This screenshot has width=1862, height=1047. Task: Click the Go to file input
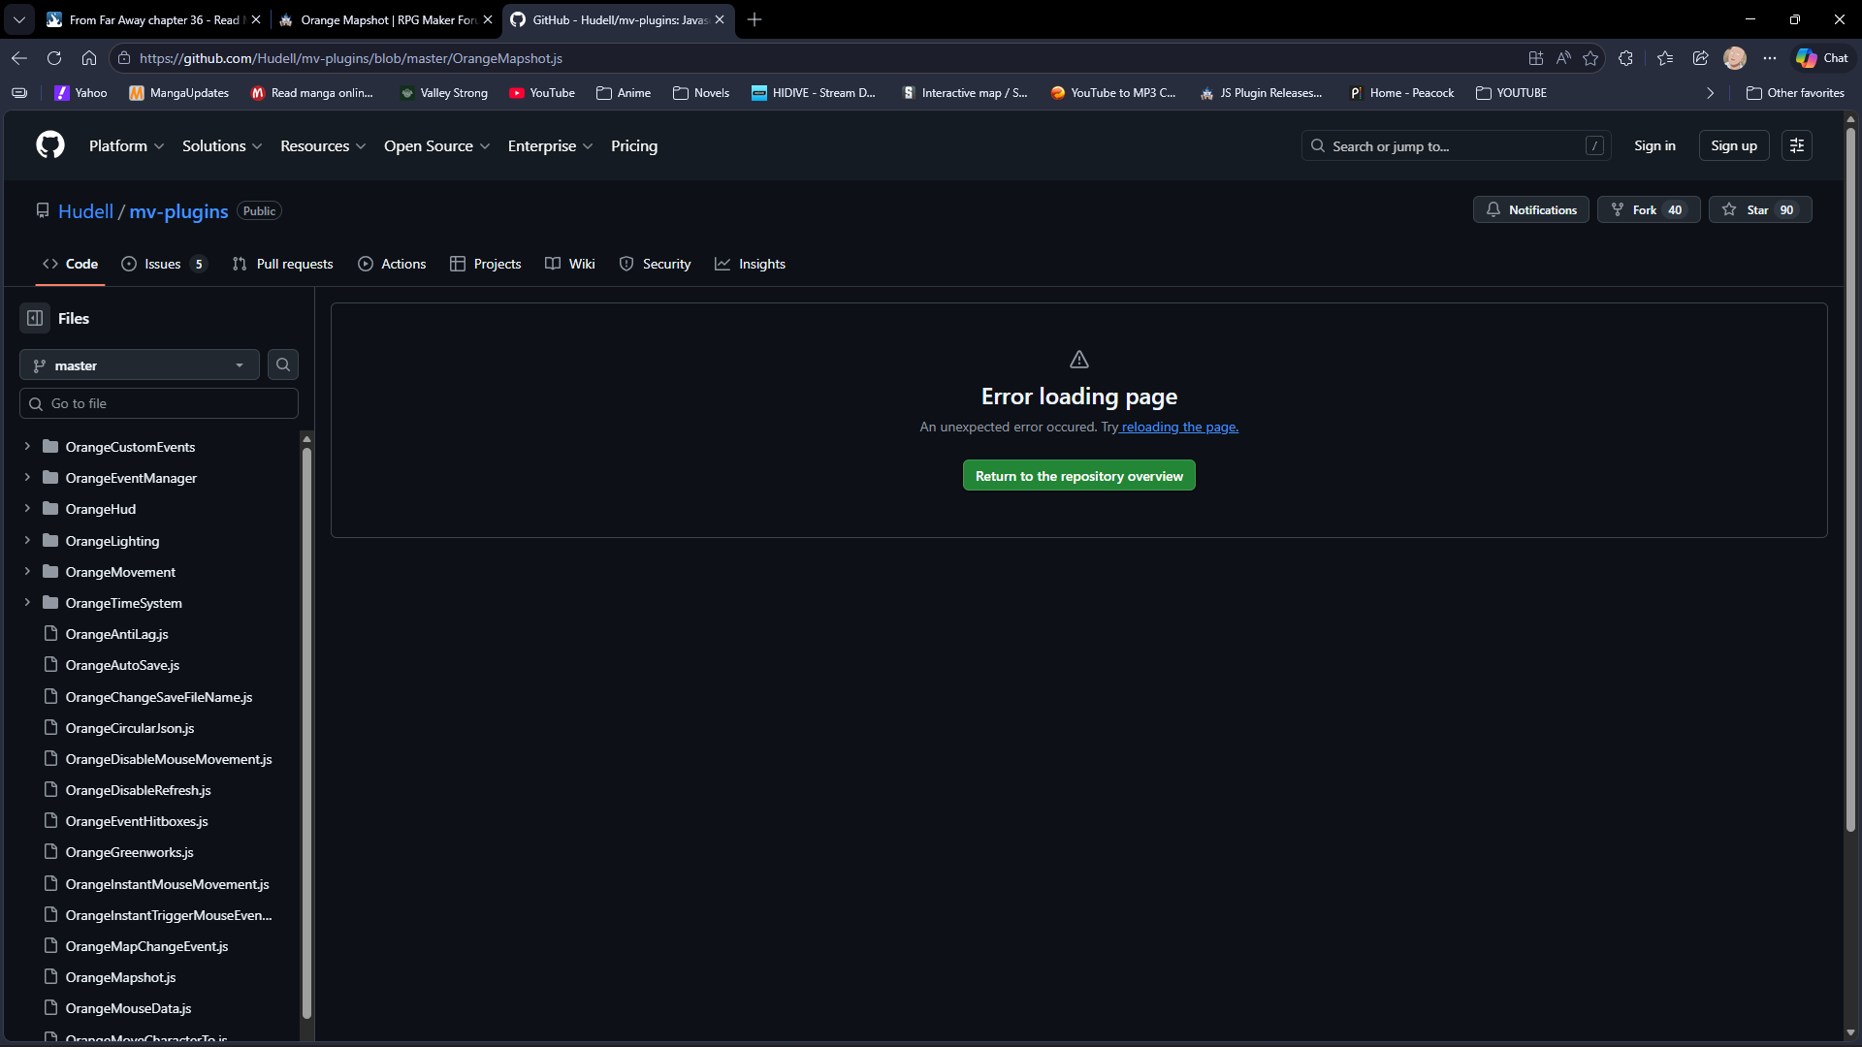pos(159,403)
